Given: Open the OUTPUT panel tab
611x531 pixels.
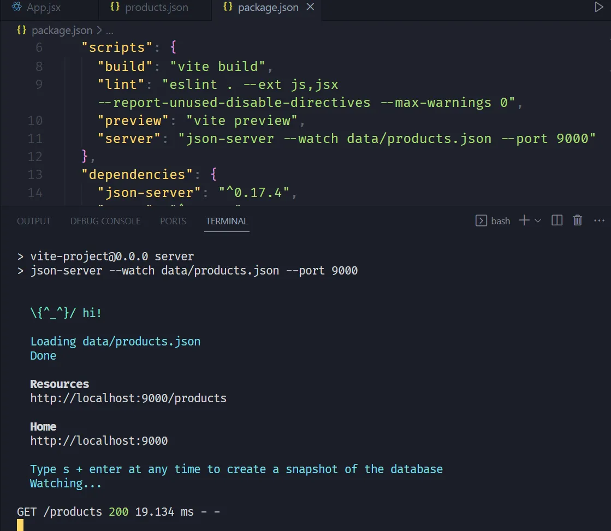Looking at the screenshot, I should [34, 221].
